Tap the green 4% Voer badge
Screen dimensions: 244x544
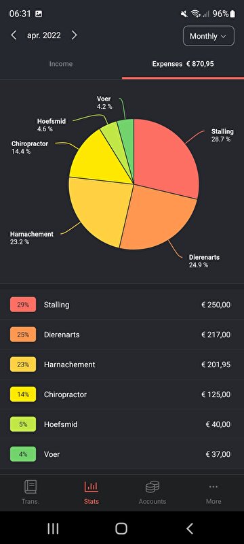(23, 454)
